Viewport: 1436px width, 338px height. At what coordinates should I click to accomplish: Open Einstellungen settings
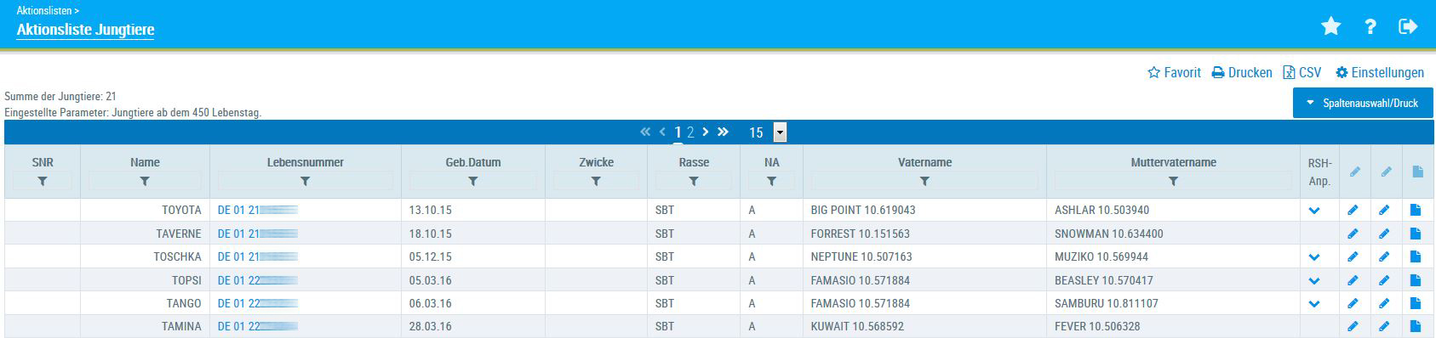[1380, 73]
